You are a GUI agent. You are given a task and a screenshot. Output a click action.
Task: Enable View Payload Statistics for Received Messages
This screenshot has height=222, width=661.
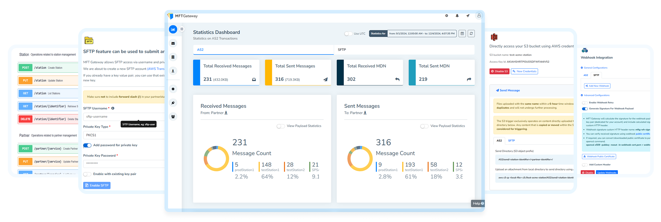(x=280, y=126)
